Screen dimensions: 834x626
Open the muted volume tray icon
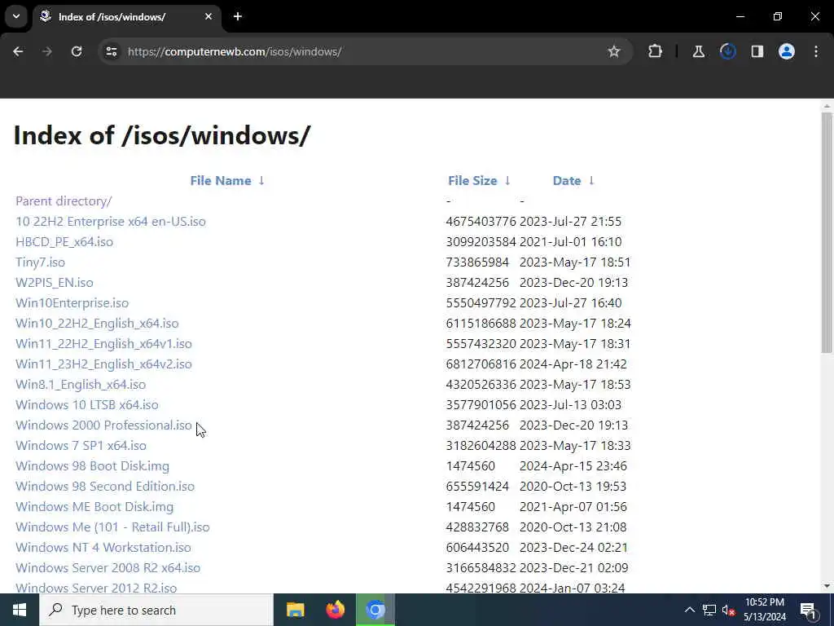coord(728,610)
